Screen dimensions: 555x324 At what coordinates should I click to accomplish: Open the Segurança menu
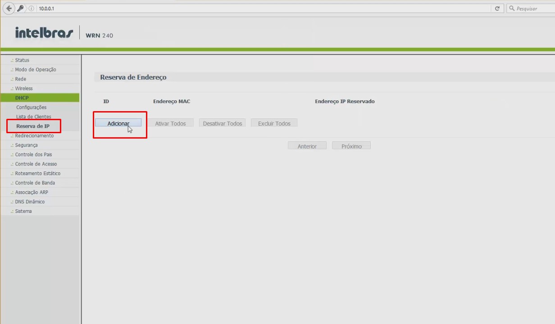26,145
